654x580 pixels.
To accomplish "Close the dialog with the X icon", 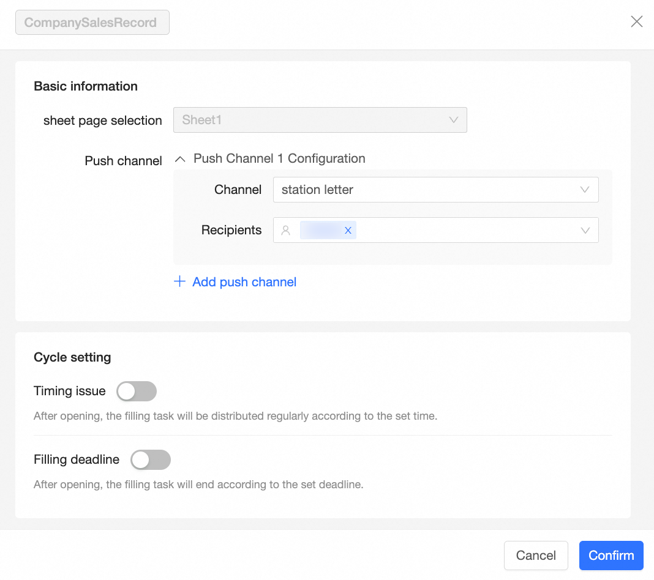I will [x=637, y=22].
